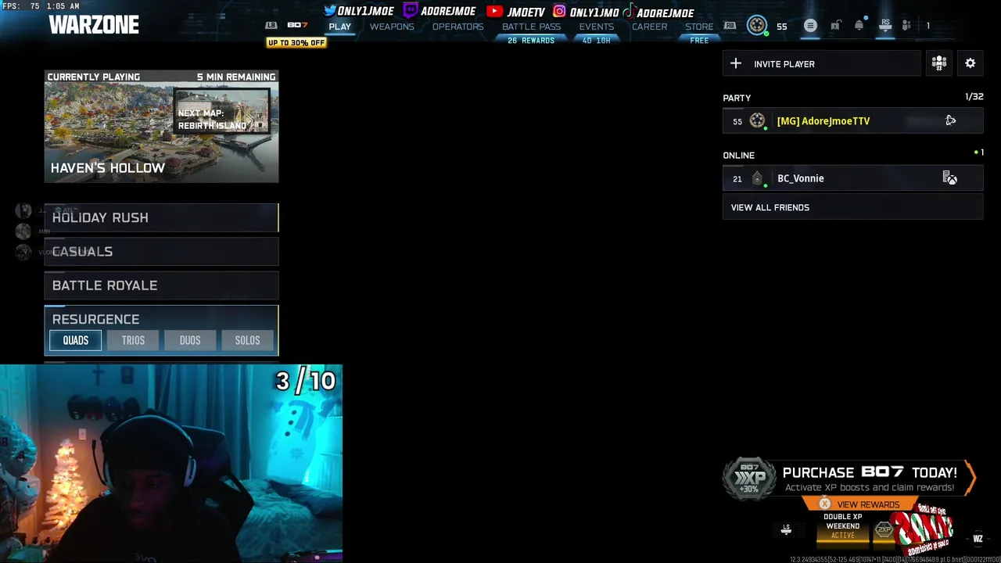Select the Casuals mode
The image size is (1001, 563).
tap(161, 251)
